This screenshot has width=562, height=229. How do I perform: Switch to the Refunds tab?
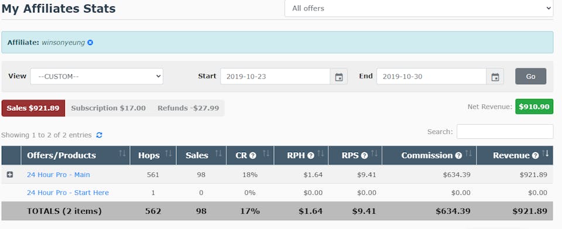click(188, 108)
